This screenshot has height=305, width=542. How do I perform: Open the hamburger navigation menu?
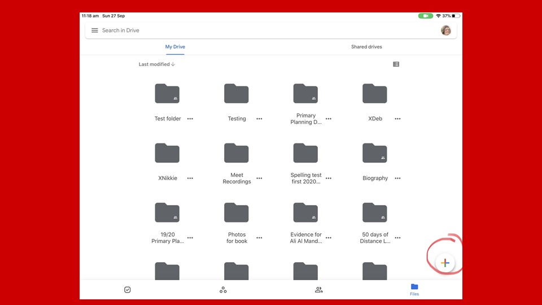pyautogui.click(x=94, y=30)
